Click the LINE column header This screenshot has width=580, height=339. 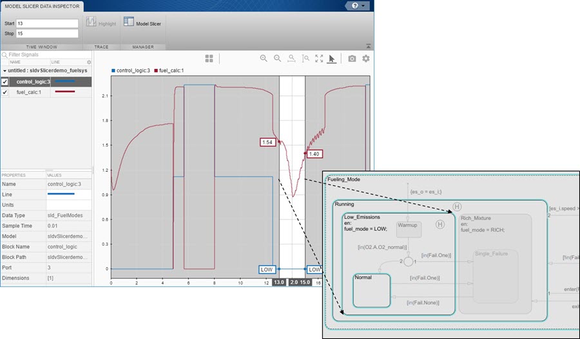click(55, 62)
